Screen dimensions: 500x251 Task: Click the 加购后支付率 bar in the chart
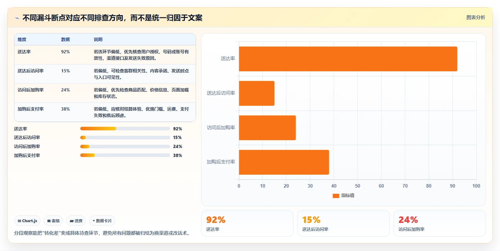click(284, 162)
